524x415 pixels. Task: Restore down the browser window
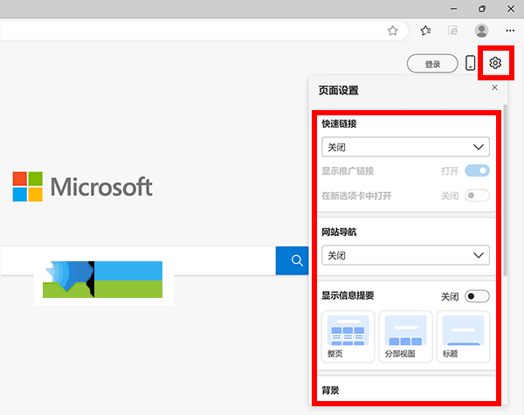click(x=482, y=9)
